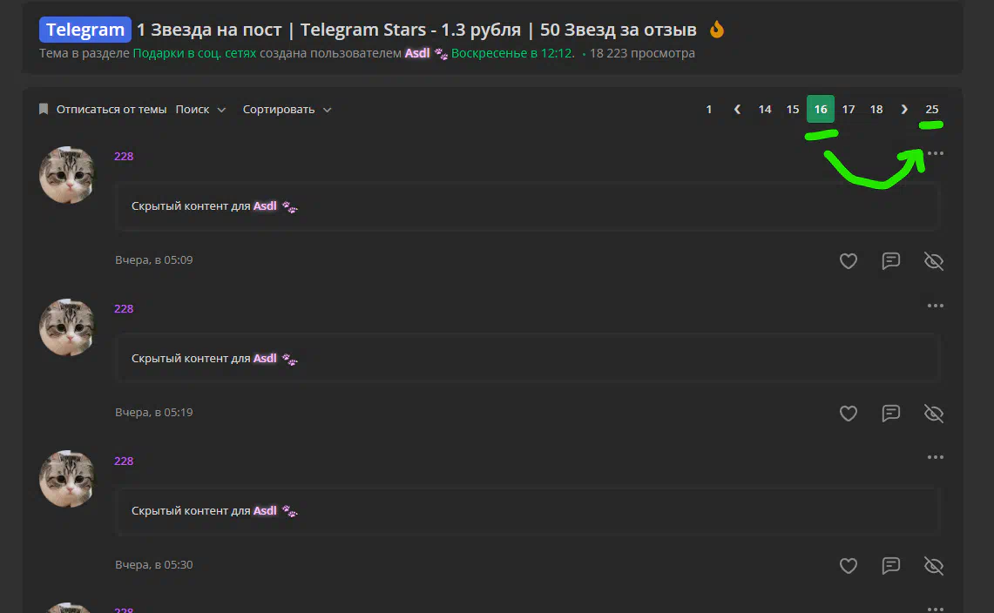This screenshot has height=613, width=994.
Task: Jump to last page 25
Action: coord(932,109)
